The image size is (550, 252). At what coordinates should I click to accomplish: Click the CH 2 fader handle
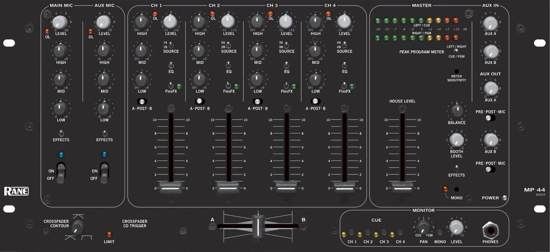coord(228,188)
